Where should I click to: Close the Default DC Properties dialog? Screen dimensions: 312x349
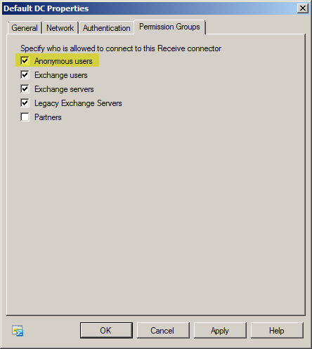(303, 8)
